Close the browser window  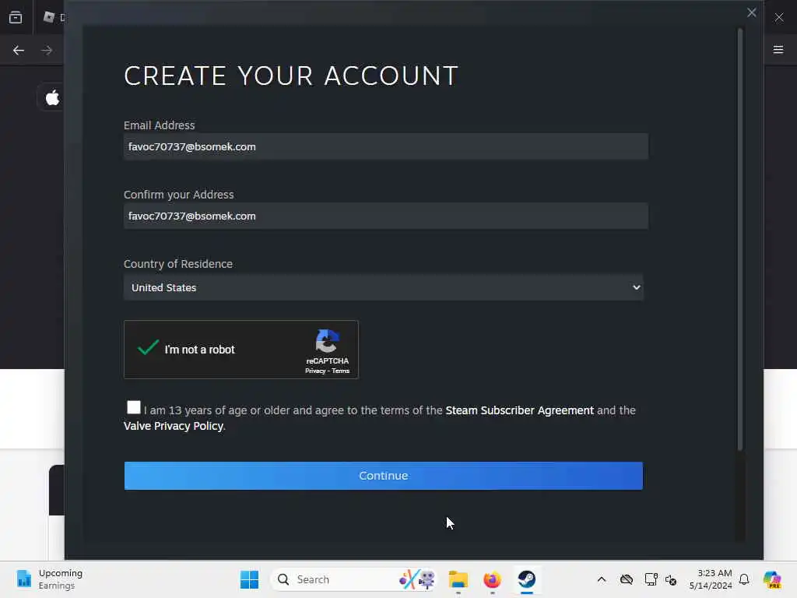[x=779, y=17]
